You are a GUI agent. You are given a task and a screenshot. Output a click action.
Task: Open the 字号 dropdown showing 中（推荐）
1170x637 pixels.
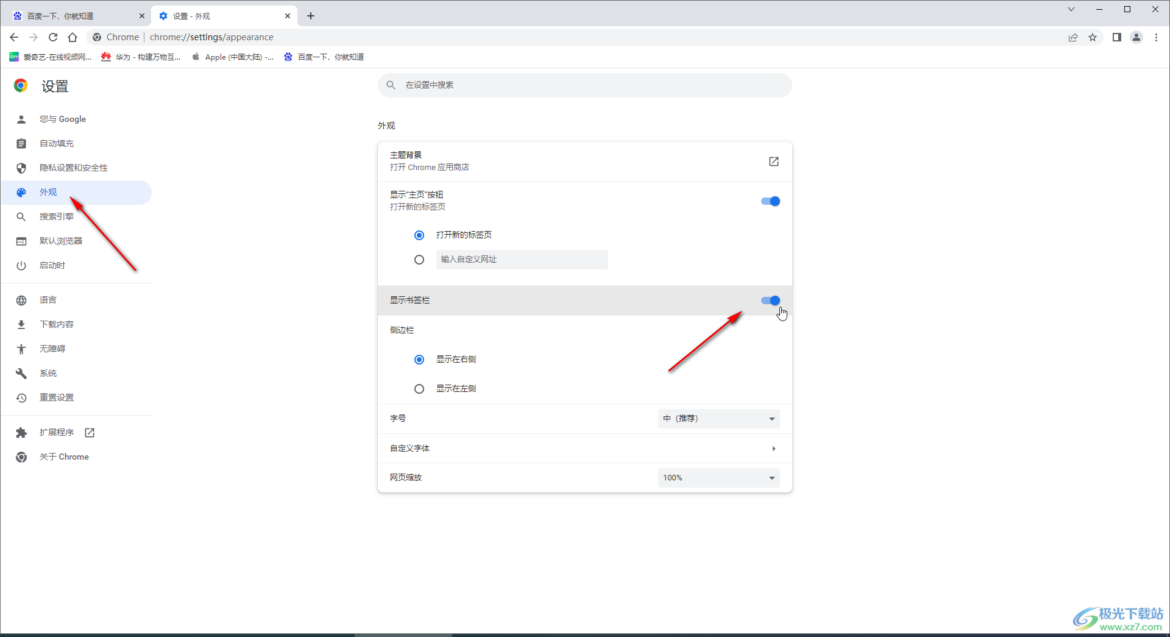click(x=719, y=419)
